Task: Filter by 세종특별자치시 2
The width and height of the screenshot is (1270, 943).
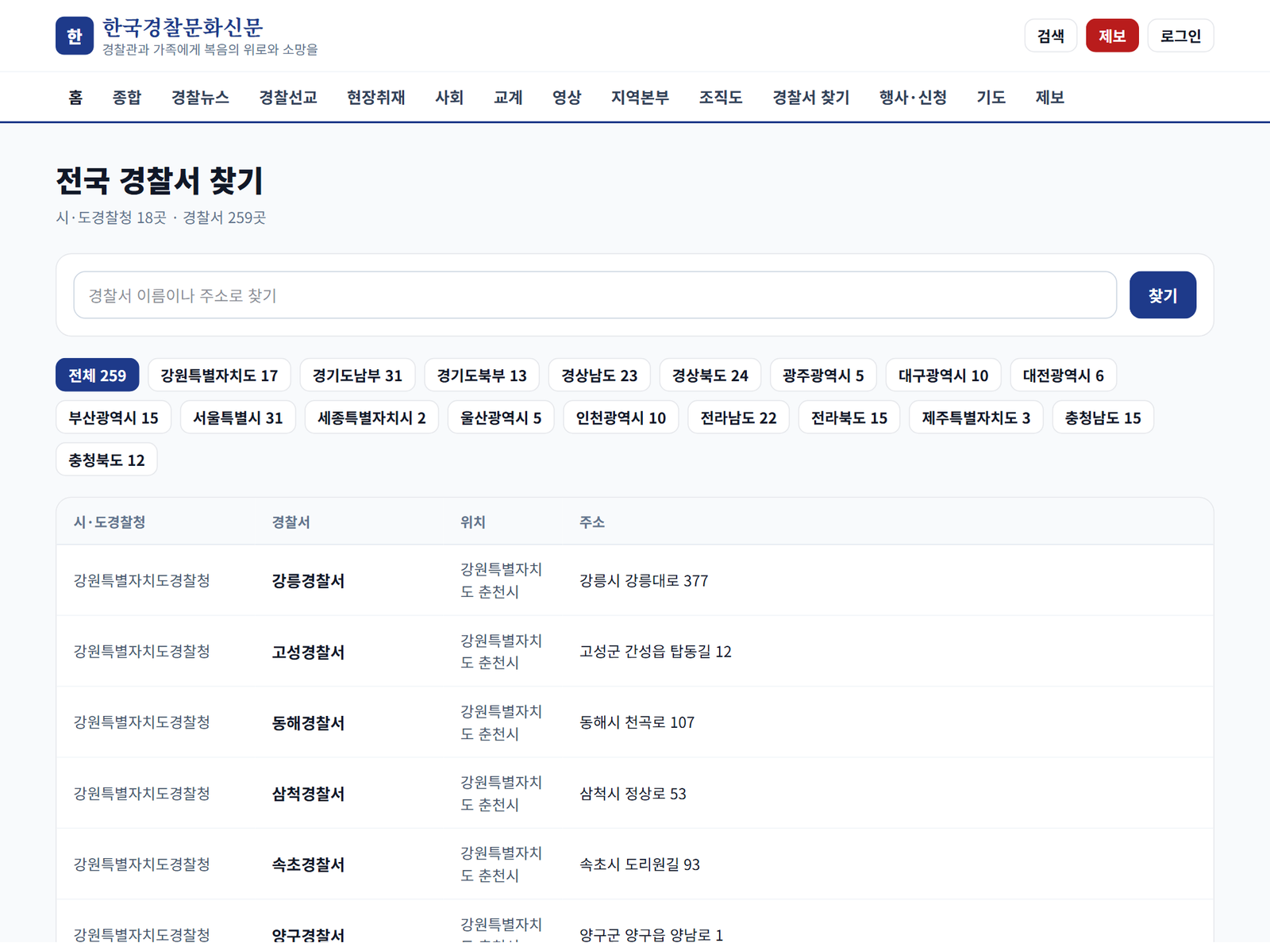Action: 371,418
